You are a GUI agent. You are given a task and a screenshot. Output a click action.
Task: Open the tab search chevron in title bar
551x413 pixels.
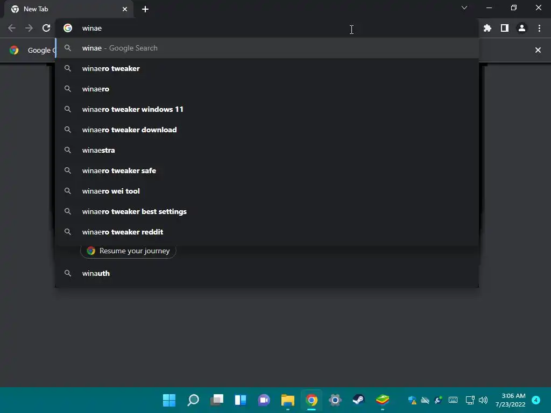click(x=464, y=8)
